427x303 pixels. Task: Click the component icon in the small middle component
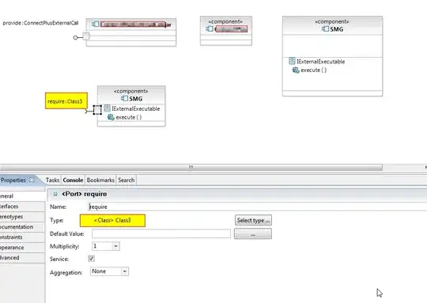tap(210, 28)
